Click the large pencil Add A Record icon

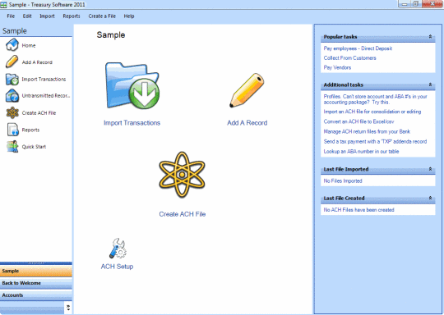tap(247, 90)
